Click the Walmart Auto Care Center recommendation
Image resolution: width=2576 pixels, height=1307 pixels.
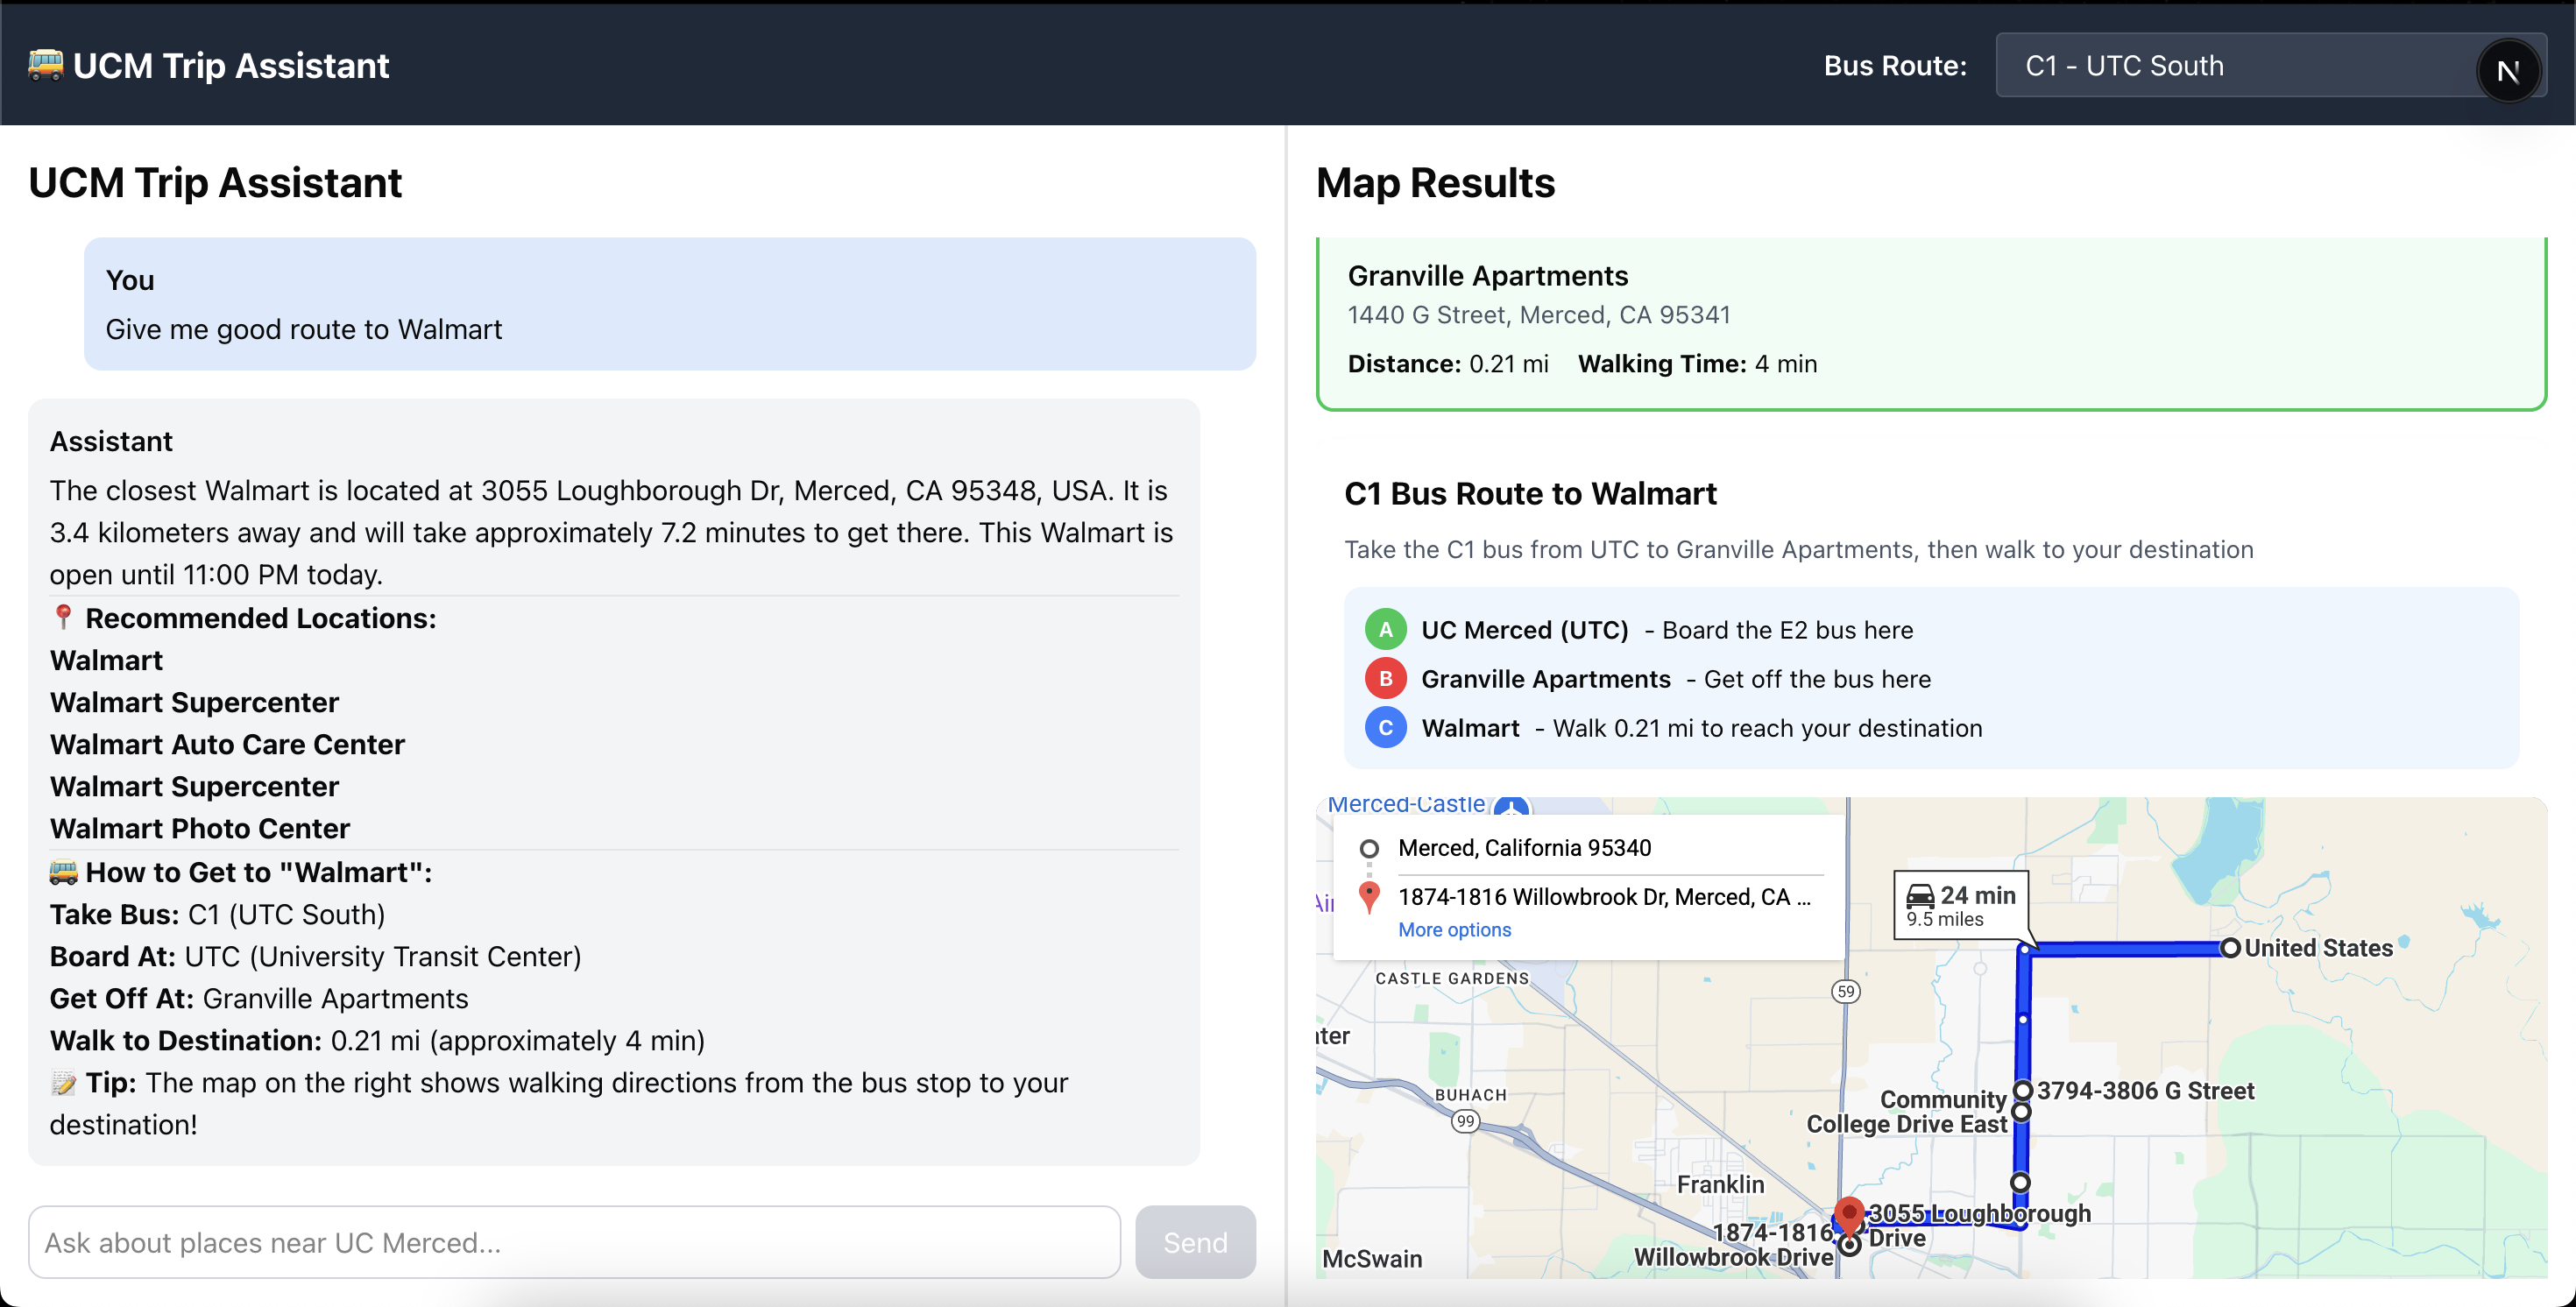point(227,744)
